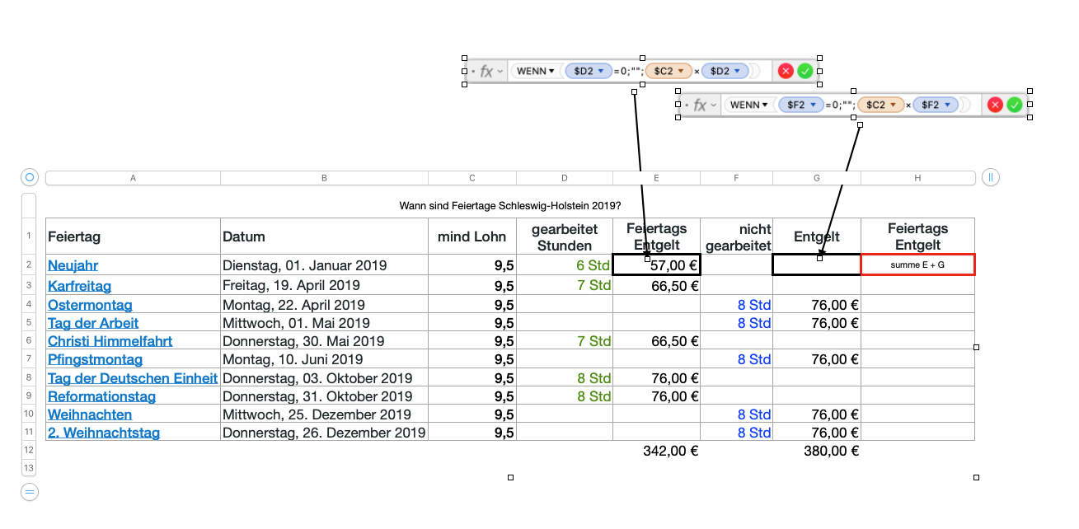Click the add-row handle below row 13
1079x529 pixels.
click(30, 493)
